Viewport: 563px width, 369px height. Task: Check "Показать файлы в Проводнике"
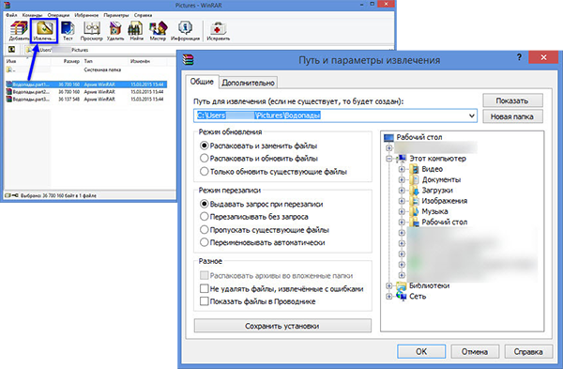[x=204, y=301]
